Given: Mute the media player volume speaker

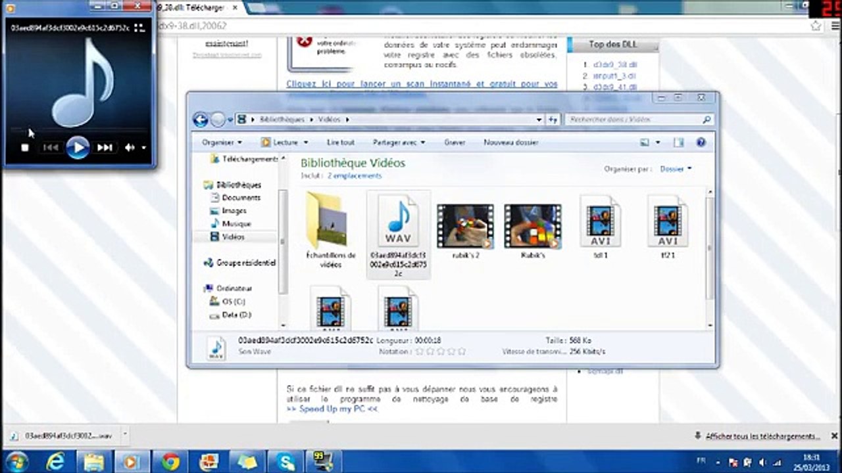Looking at the screenshot, I should pyautogui.click(x=130, y=148).
